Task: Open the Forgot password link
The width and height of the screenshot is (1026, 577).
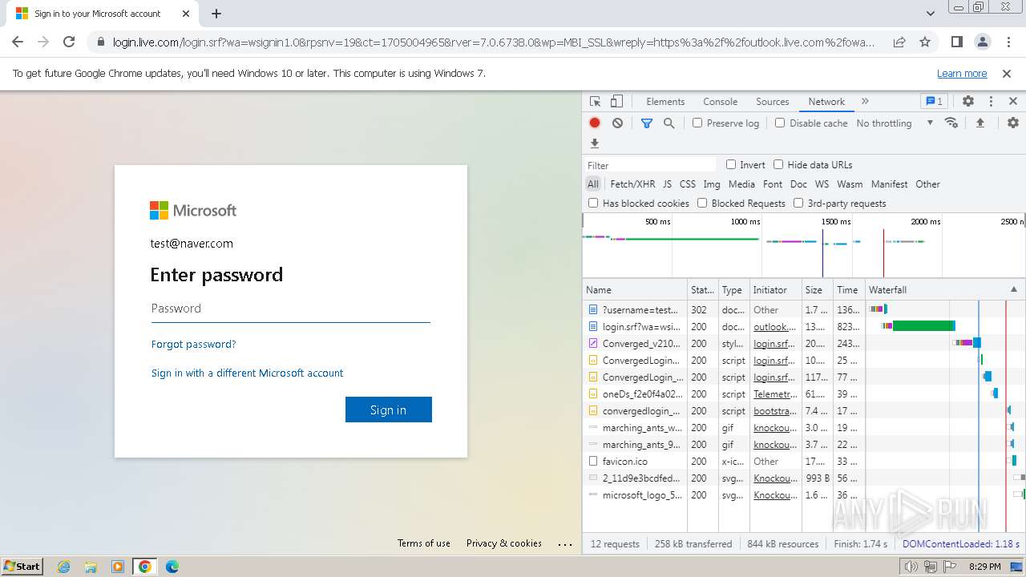Action: point(194,345)
